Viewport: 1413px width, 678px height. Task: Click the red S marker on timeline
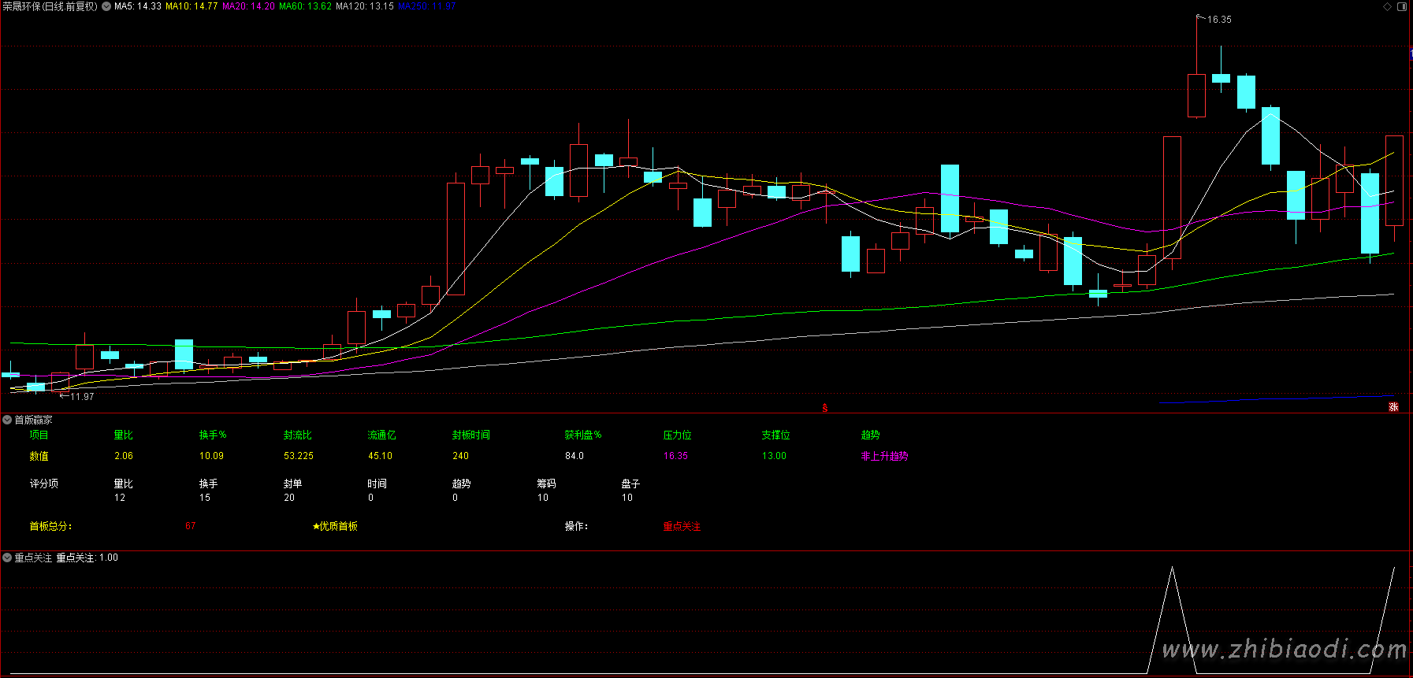click(x=825, y=408)
